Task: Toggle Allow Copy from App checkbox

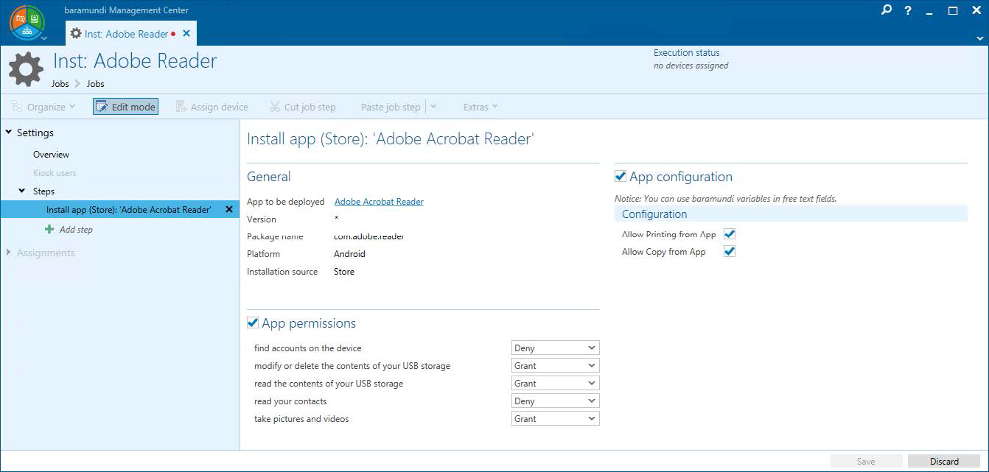Action: coord(730,252)
